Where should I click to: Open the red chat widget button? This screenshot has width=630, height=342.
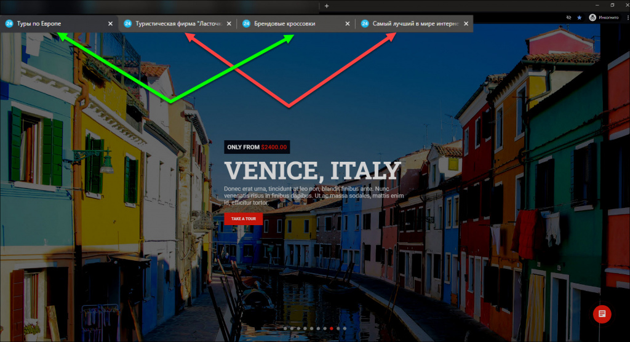tap(602, 314)
